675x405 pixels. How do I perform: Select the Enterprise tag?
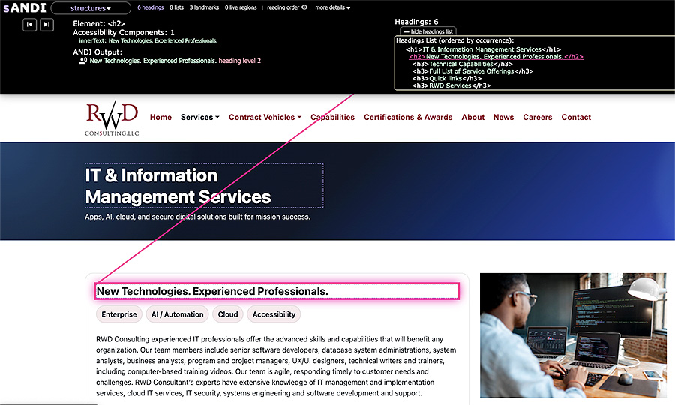tap(119, 314)
